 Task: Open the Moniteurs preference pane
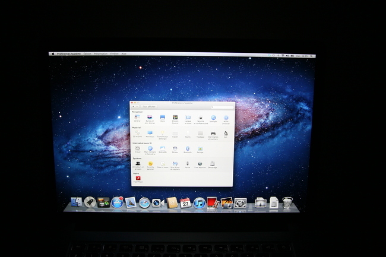pos(150,135)
